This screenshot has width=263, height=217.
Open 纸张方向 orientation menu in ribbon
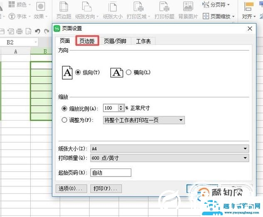[x=87, y=10]
